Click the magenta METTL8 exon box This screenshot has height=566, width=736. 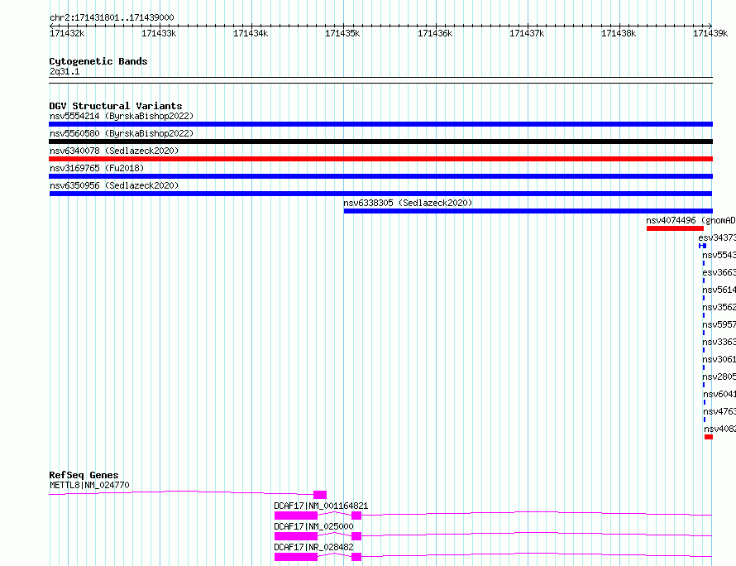pyautogui.click(x=320, y=495)
